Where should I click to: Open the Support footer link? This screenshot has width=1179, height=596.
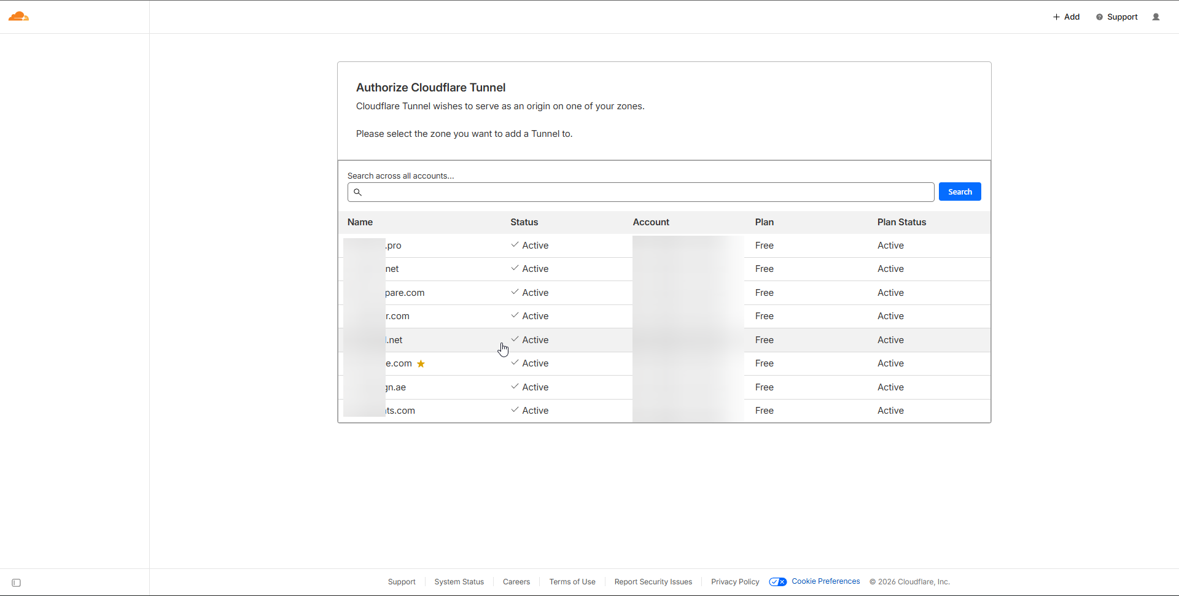point(401,582)
